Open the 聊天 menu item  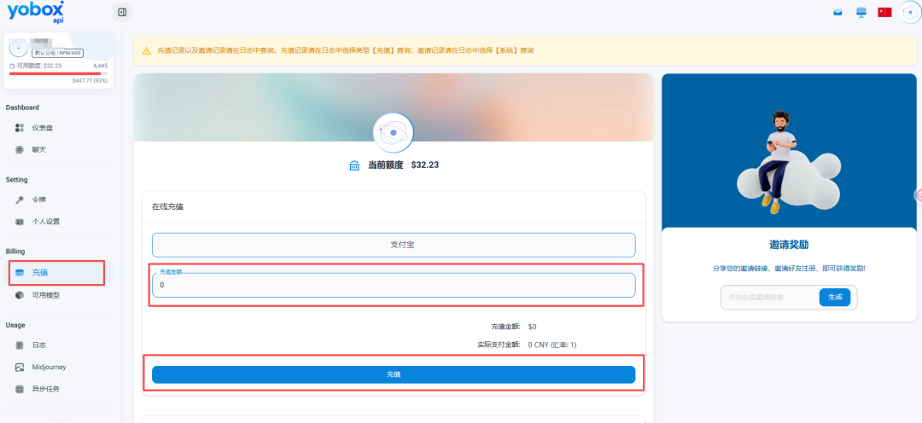[x=59, y=150]
